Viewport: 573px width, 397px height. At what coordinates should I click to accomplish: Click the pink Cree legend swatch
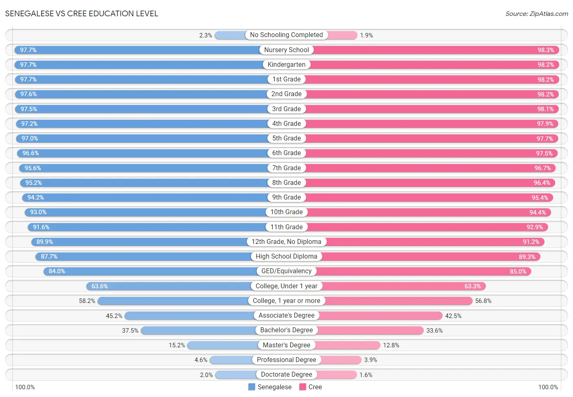coord(303,387)
